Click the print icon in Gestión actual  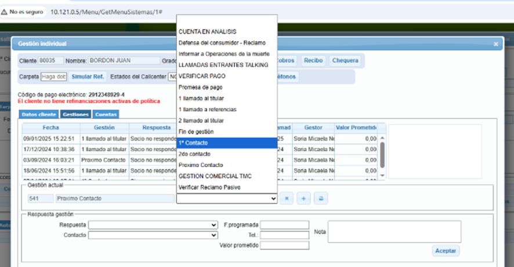[x=320, y=199]
